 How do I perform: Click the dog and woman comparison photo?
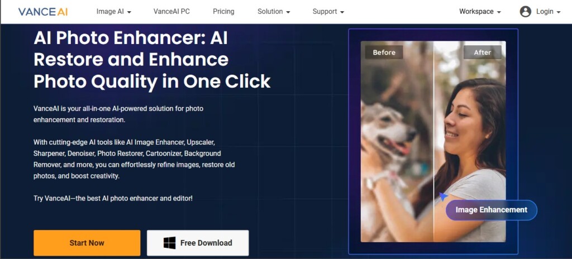pyautogui.click(x=433, y=142)
